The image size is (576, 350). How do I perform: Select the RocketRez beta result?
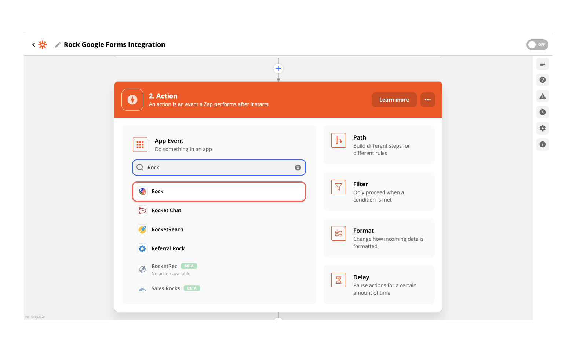(219, 269)
